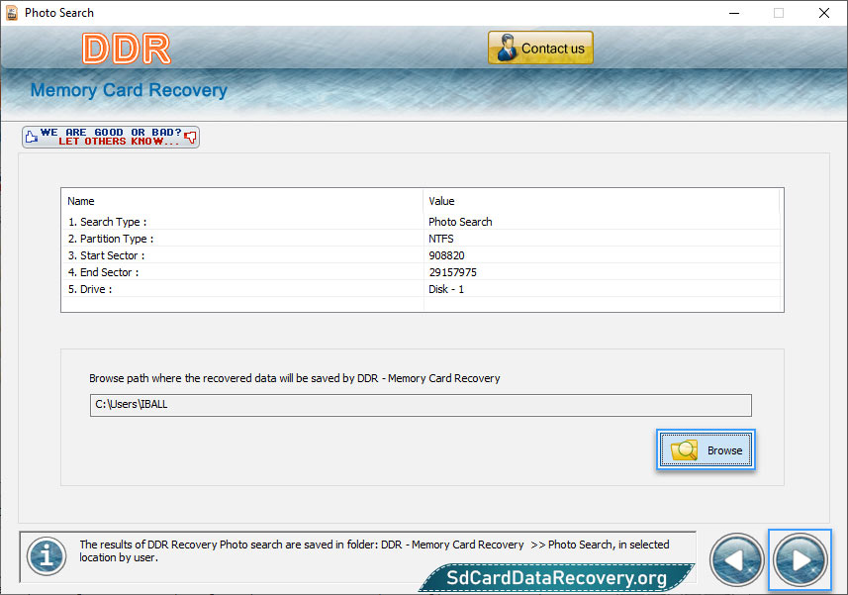The width and height of the screenshot is (848, 595).
Task: Select the End Sector row
Action: (421, 272)
